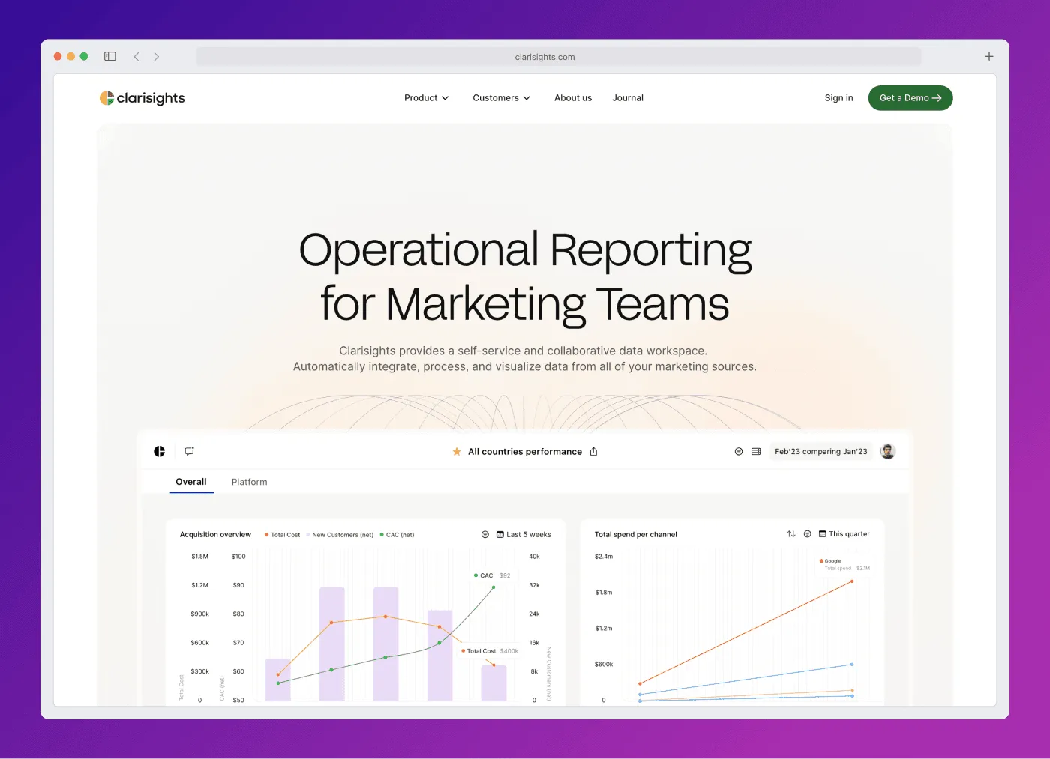Click the Google Total spend data label
This screenshot has height=759, width=1050.
click(x=844, y=564)
